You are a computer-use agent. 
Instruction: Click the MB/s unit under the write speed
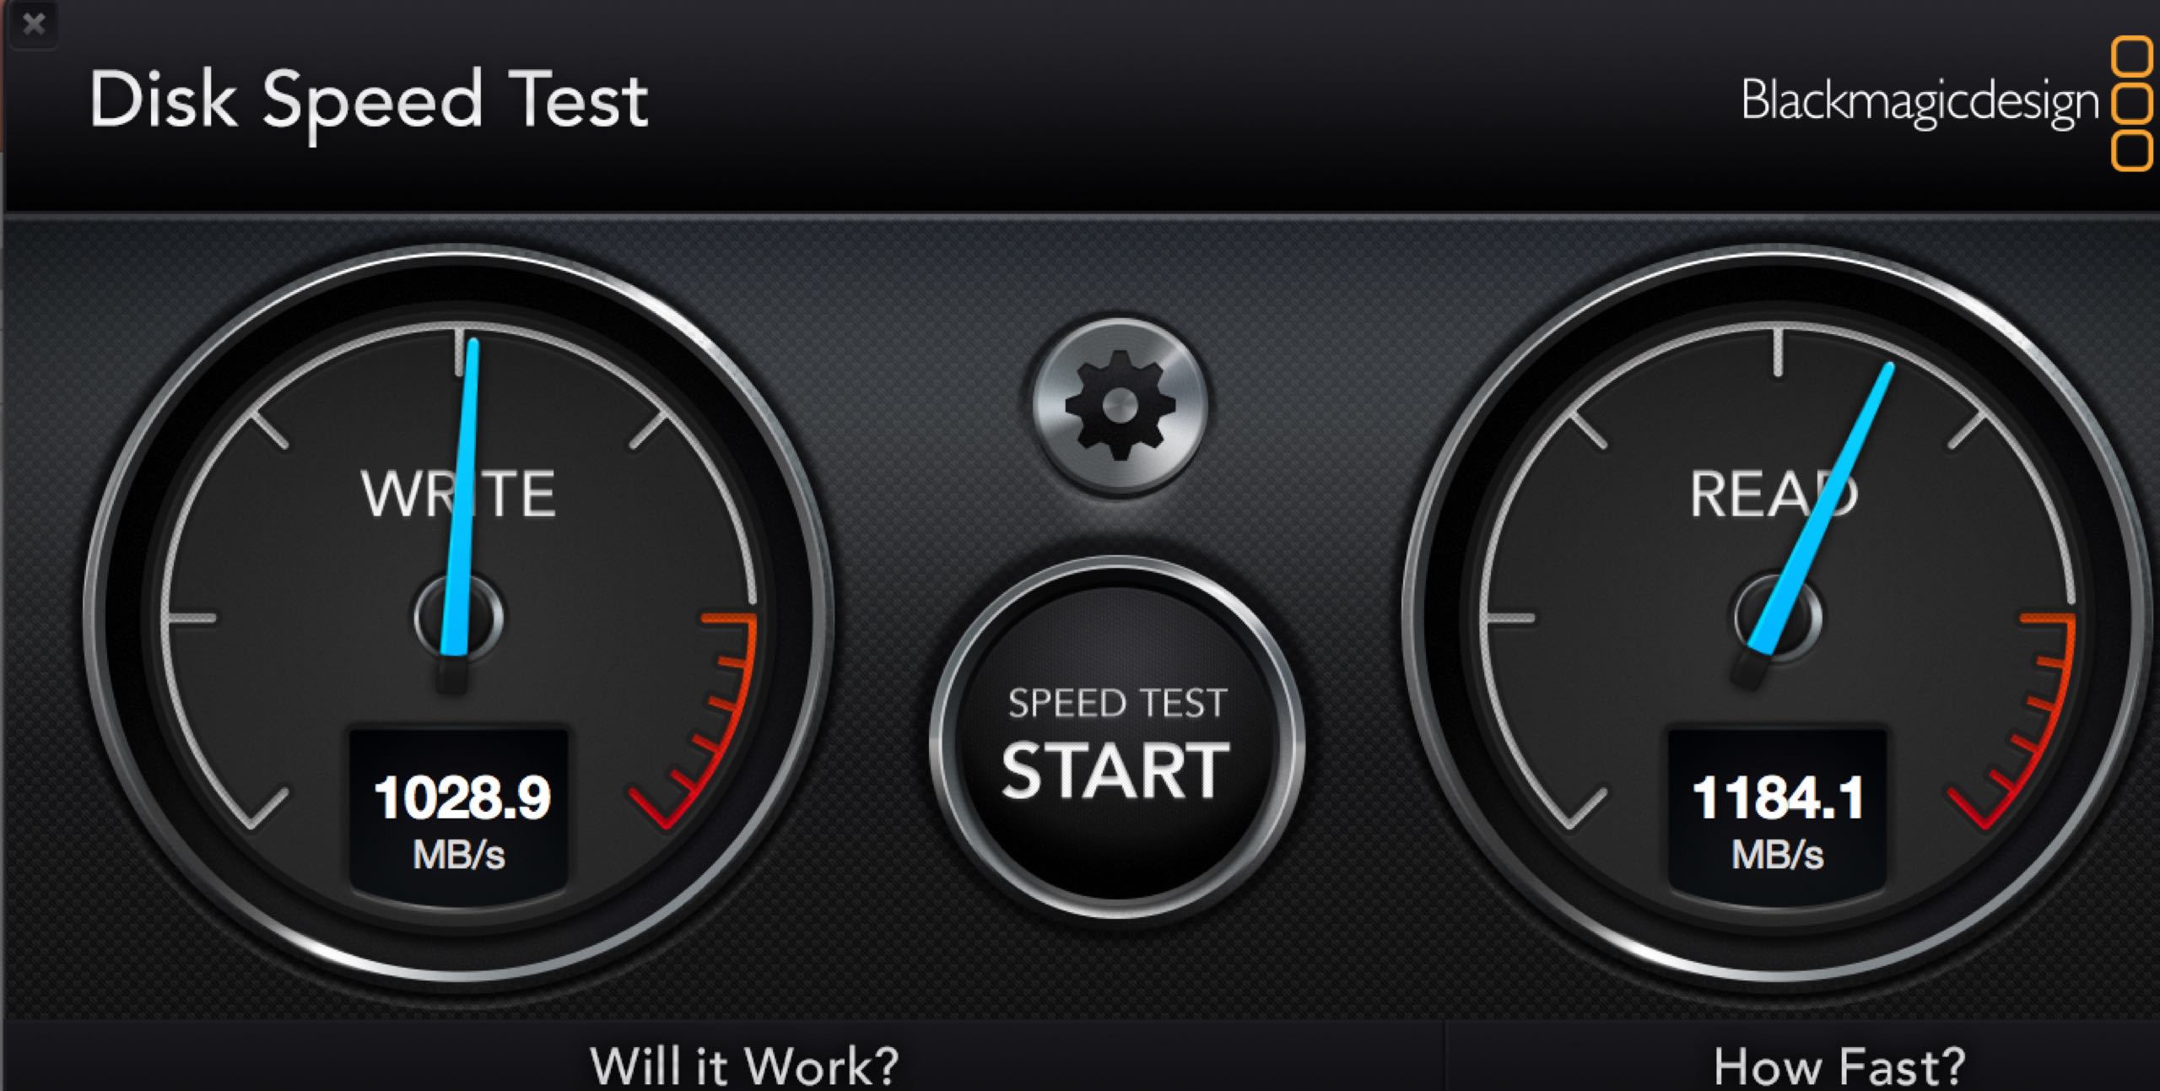[x=459, y=855]
